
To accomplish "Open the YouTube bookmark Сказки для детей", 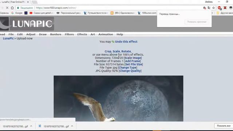I will (x=42, y=13).
